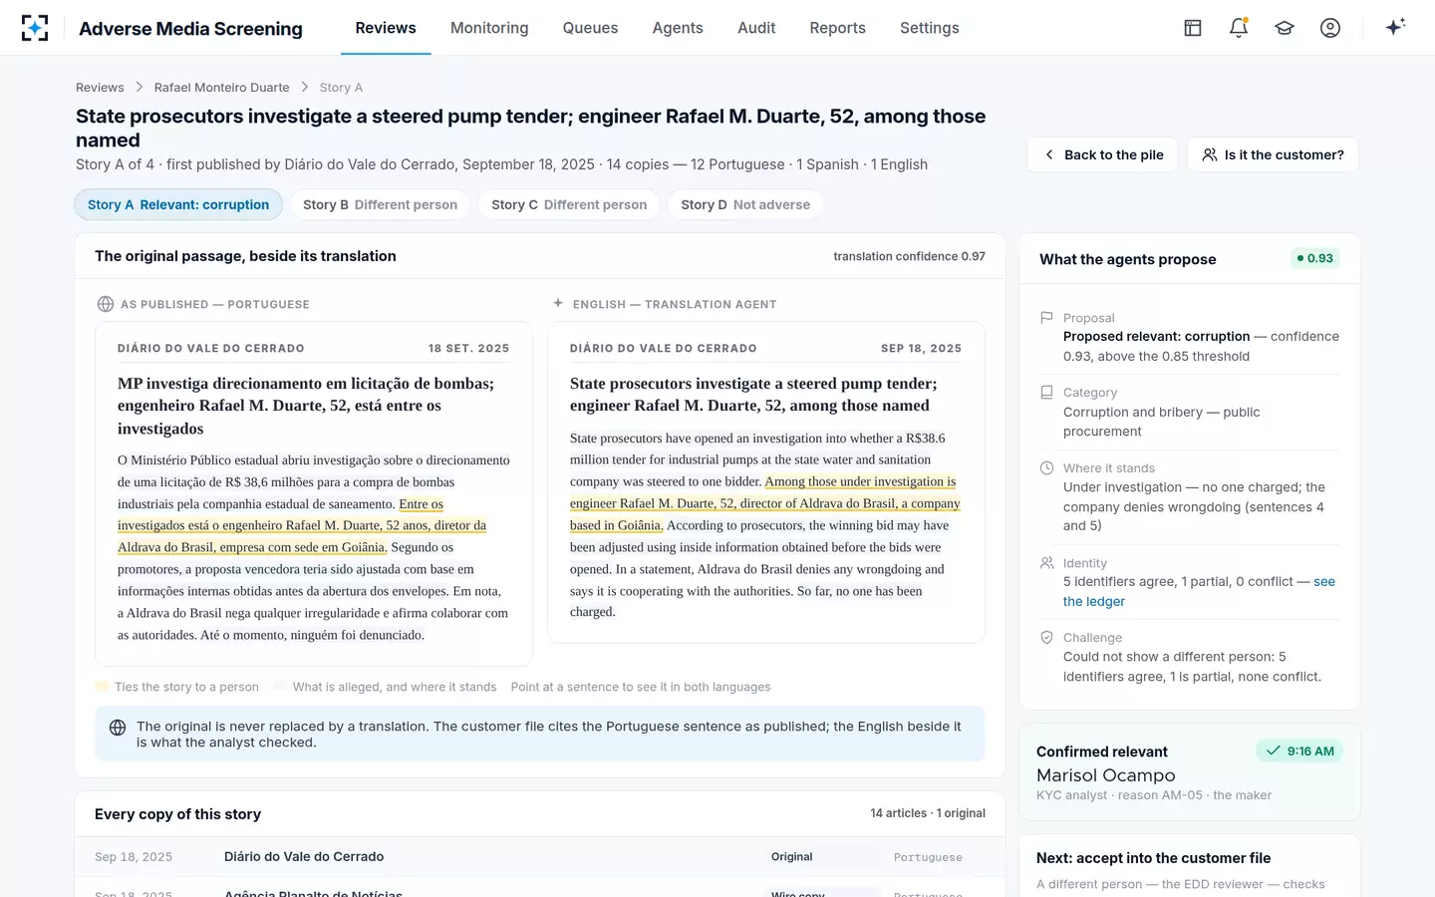
Task: Select the Diário do Vale do Cerrado Original row
Action: [x=539, y=857]
